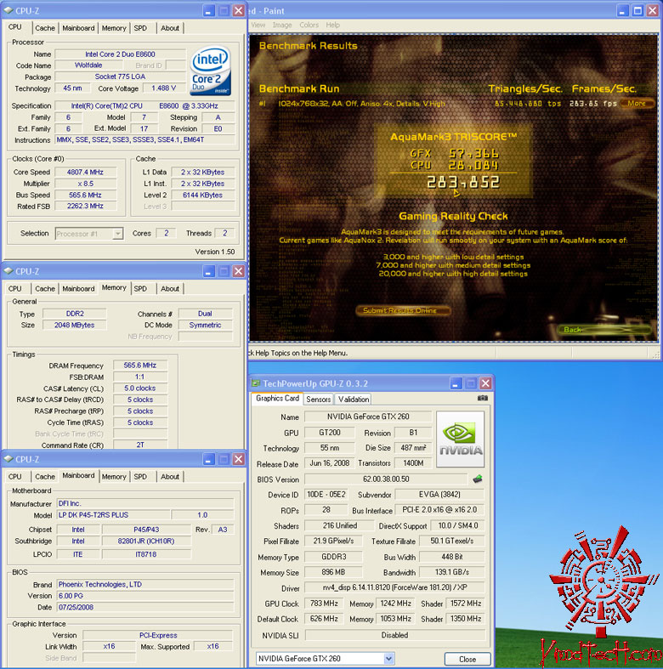Click the GPU Name field NVIDIA GeForce GTX 260

tap(368, 417)
